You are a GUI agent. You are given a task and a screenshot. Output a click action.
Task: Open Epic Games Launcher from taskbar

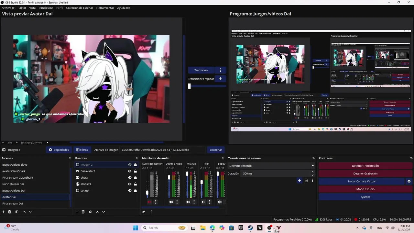click(x=241, y=228)
